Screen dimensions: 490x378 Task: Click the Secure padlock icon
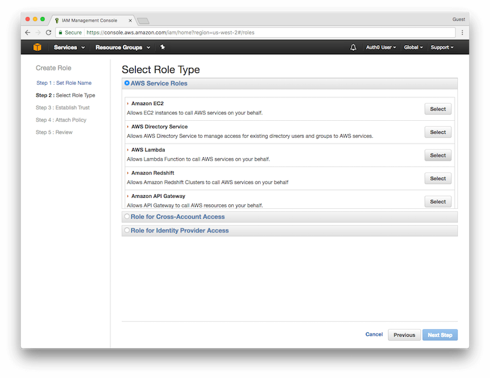pos(61,33)
